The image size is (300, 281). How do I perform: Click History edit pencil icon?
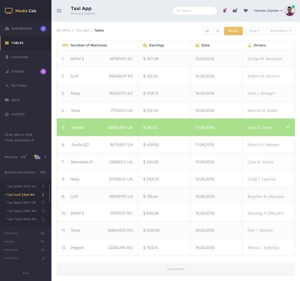tap(43, 258)
